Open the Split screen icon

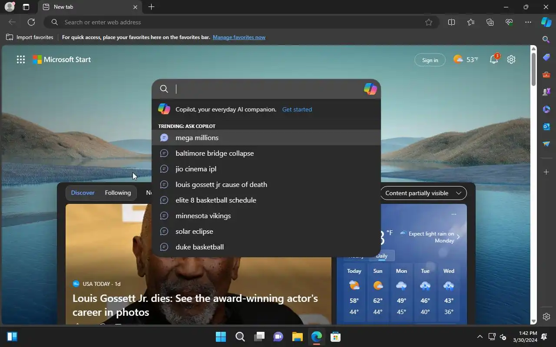[451, 22]
